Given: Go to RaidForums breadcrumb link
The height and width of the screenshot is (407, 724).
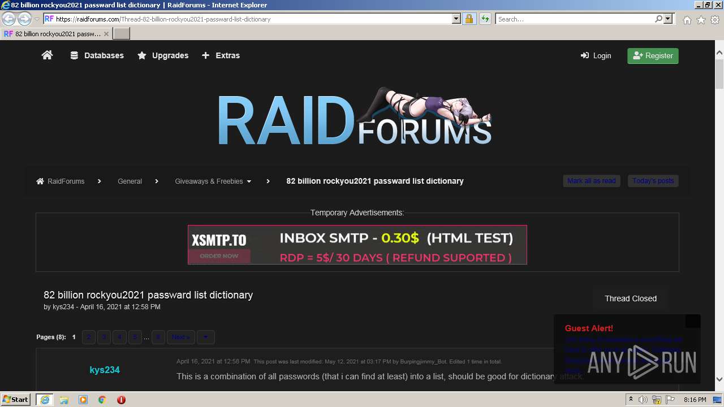Looking at the screenshot, I should click(61, 181).
